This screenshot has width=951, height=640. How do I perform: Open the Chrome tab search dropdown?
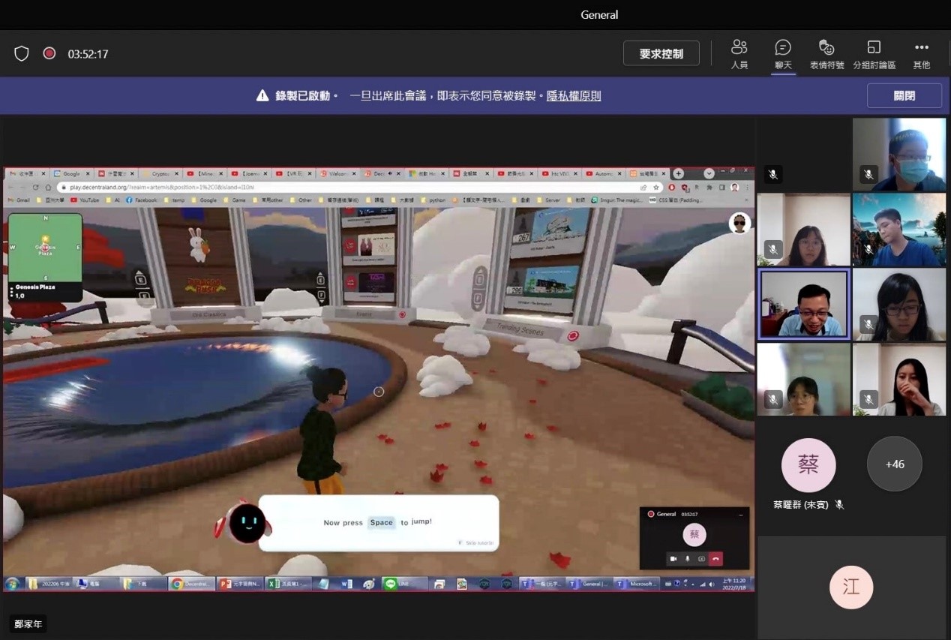point(709,173)
